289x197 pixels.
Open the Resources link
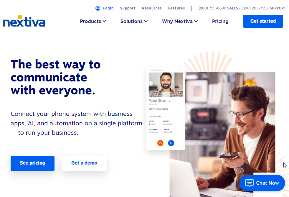coord(152,8)
